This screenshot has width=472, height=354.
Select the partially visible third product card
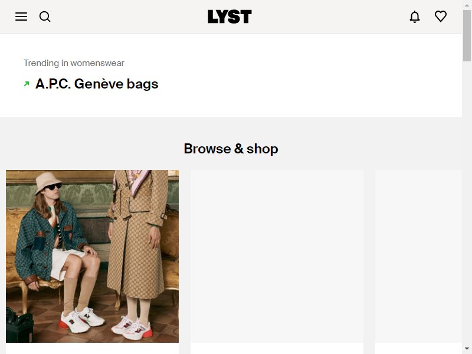(x=418, y=256)
